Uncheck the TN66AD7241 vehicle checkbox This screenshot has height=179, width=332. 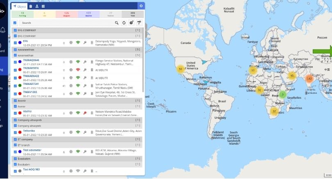15,85
